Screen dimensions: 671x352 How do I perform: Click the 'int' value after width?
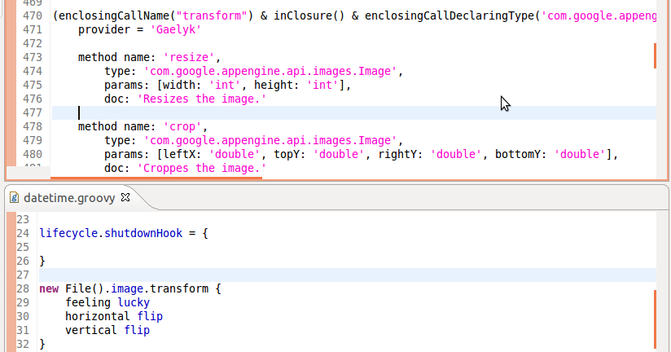coord(224,85)
